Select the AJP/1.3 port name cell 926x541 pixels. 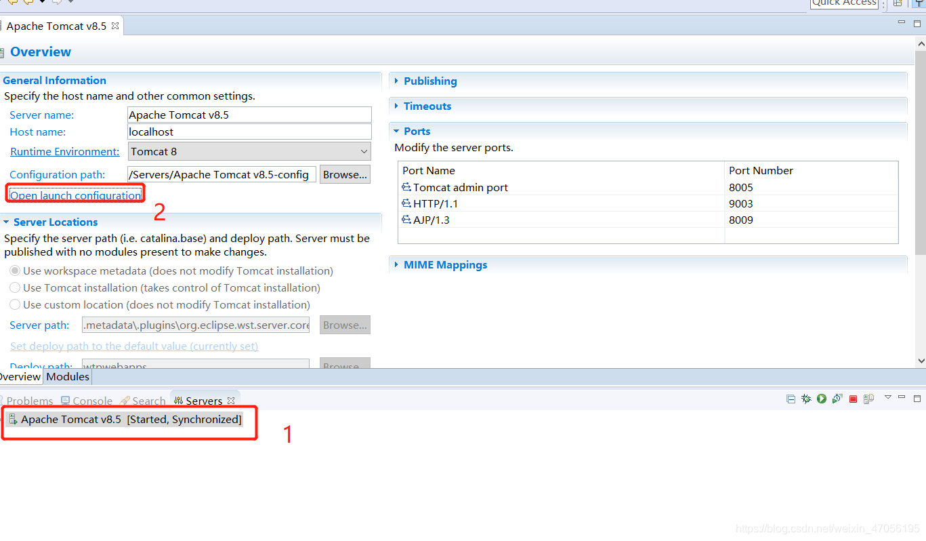(561, 220)
